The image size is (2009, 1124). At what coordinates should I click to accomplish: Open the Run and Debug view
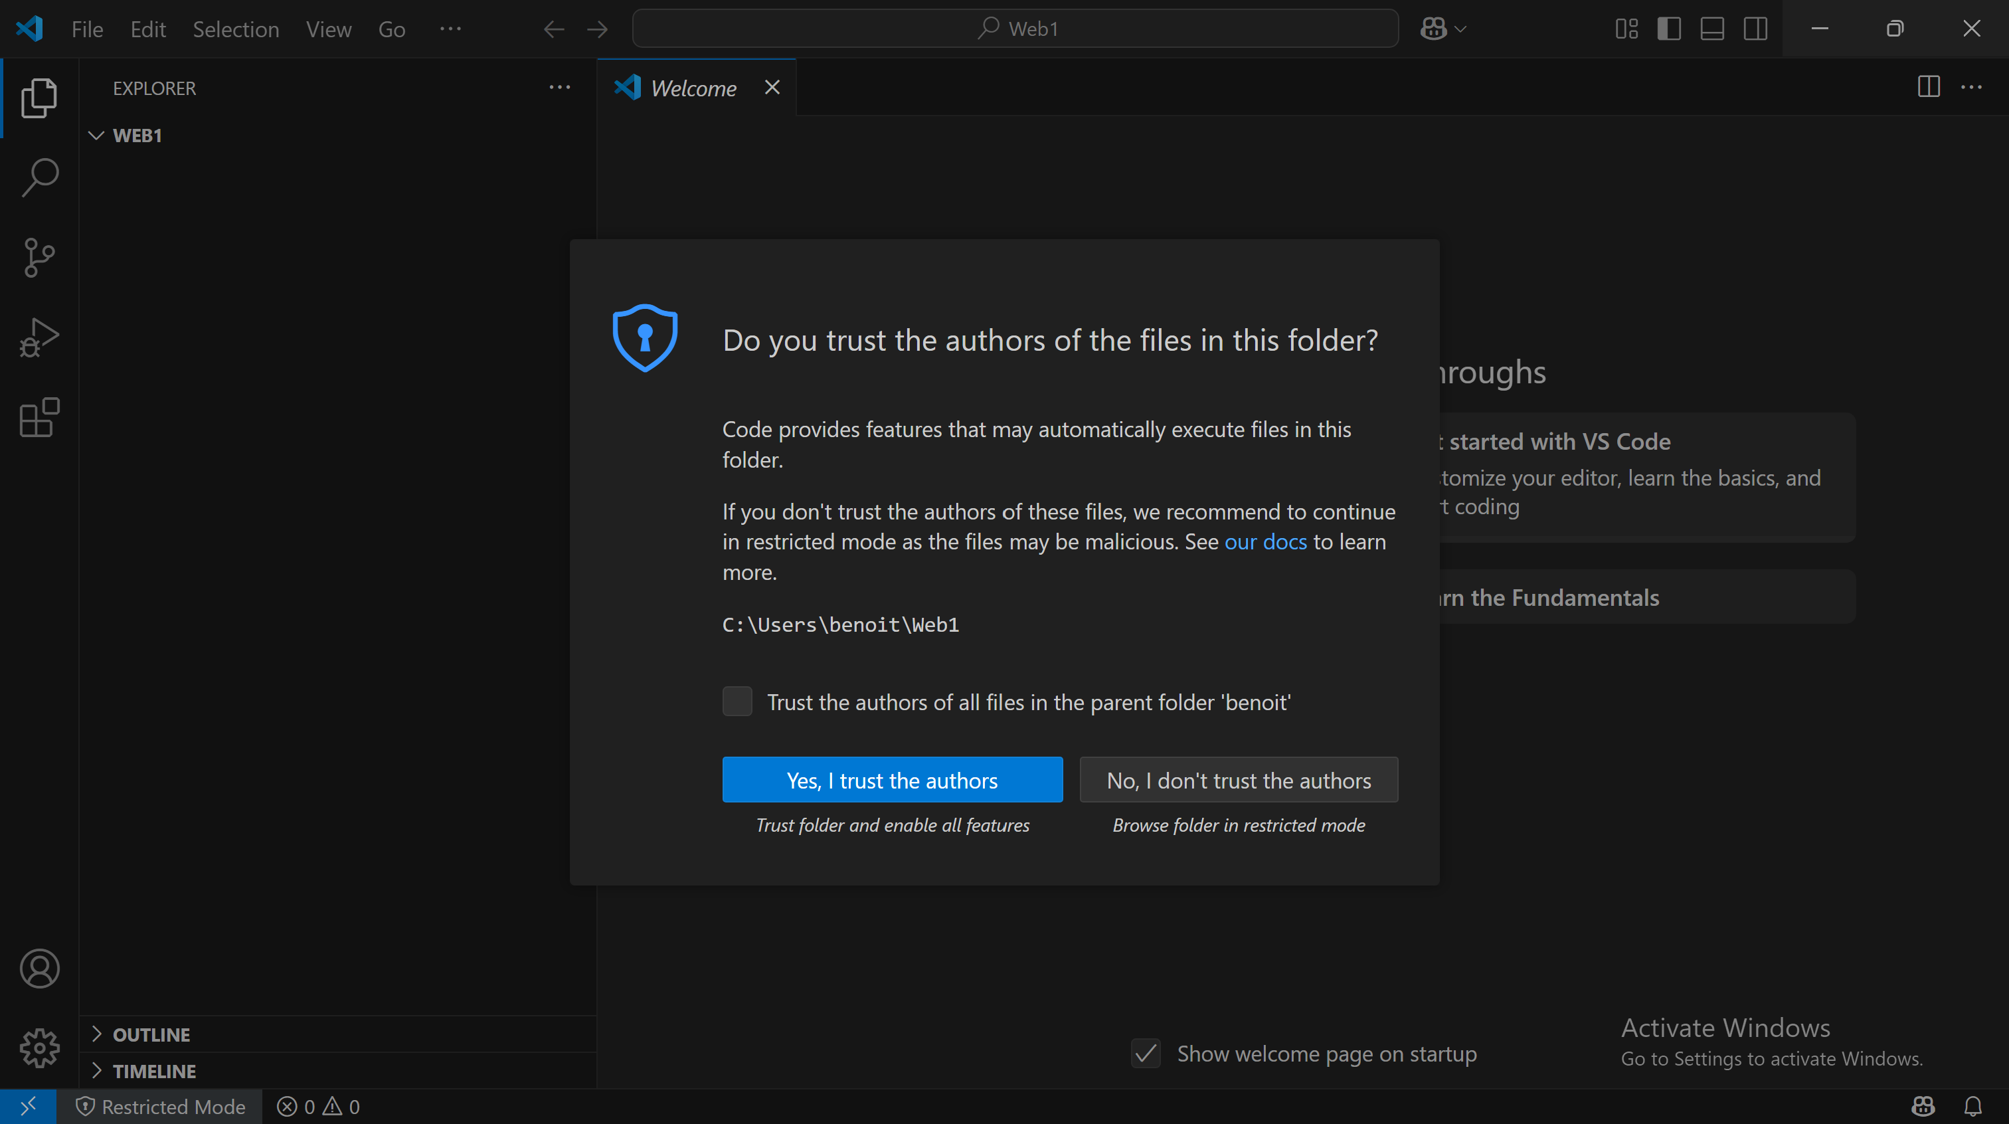tap(39, 337)
